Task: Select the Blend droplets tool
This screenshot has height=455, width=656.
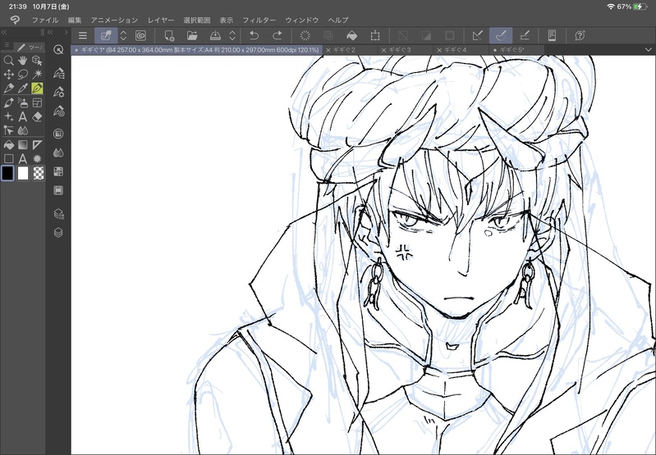Action: pyautogui.click(x=23, y=130)
